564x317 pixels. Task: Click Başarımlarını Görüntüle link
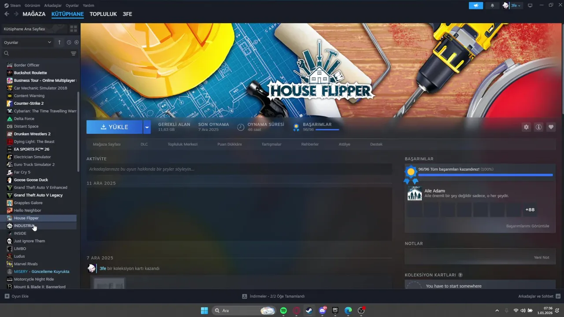pyautogui.click(x=528, y=226)
